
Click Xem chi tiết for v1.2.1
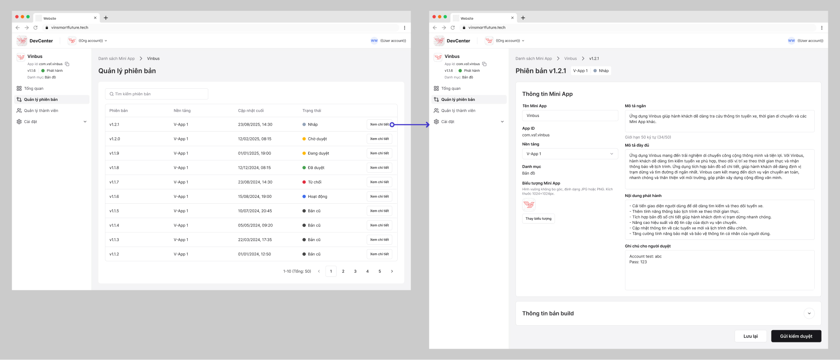(379, 124)
